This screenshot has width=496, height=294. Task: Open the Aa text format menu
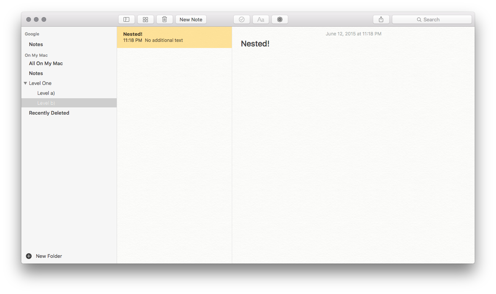261,19
